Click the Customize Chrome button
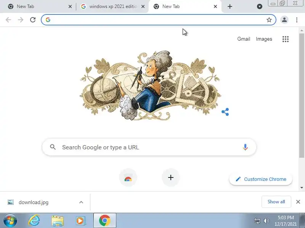Viewport: 305px width, 228px height. 261,179
